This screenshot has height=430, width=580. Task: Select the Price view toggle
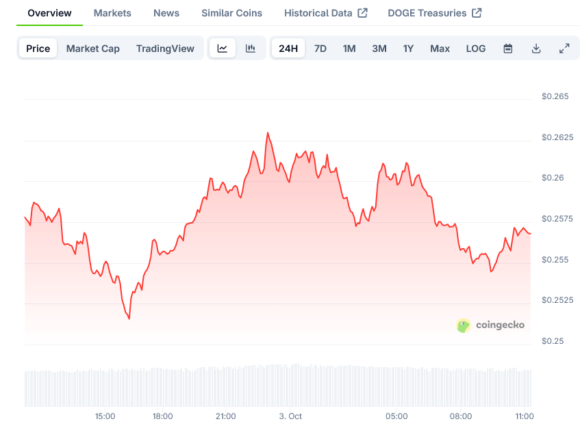coord(38,49)
